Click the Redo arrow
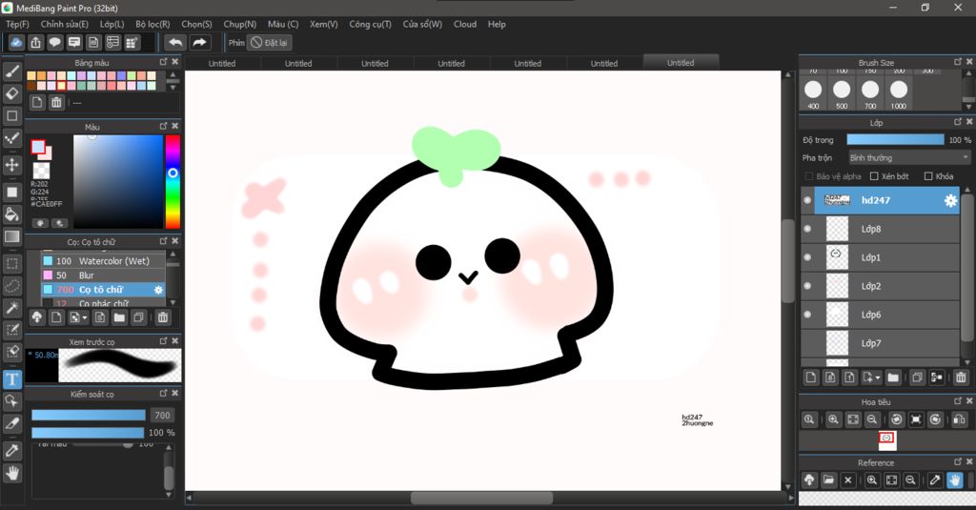 [199, 42]
